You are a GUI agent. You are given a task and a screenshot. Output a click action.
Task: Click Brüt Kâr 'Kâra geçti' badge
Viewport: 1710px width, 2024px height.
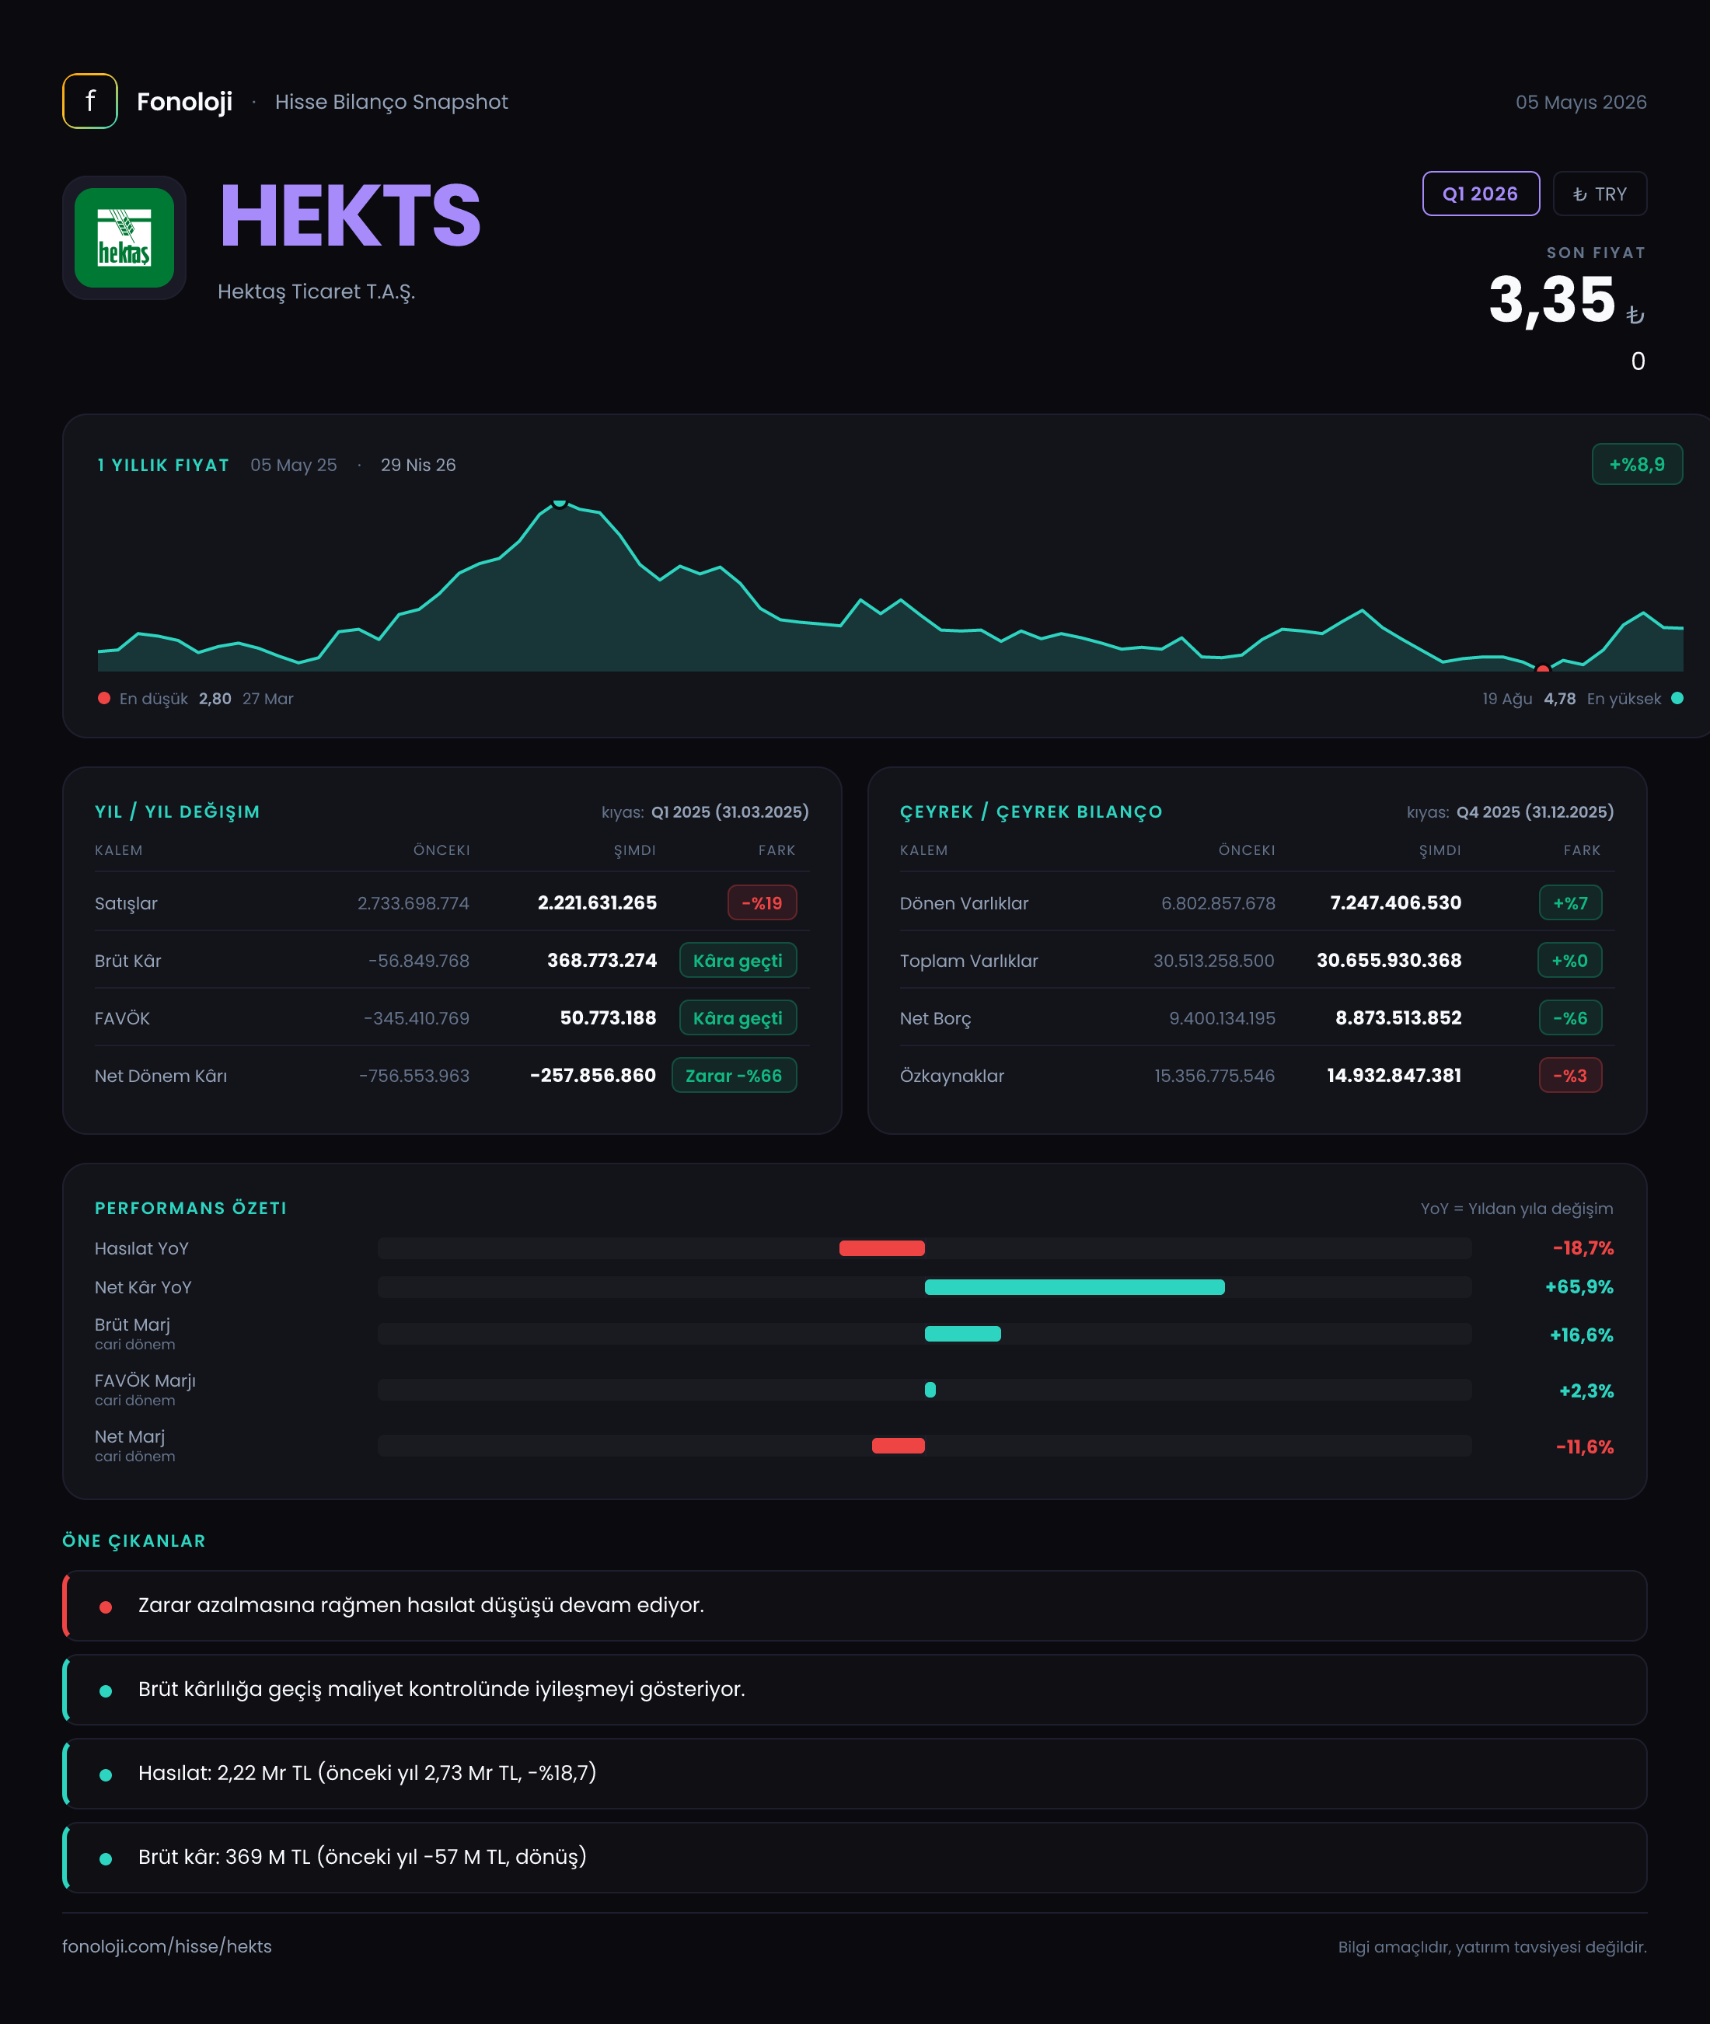pos(738,961)
